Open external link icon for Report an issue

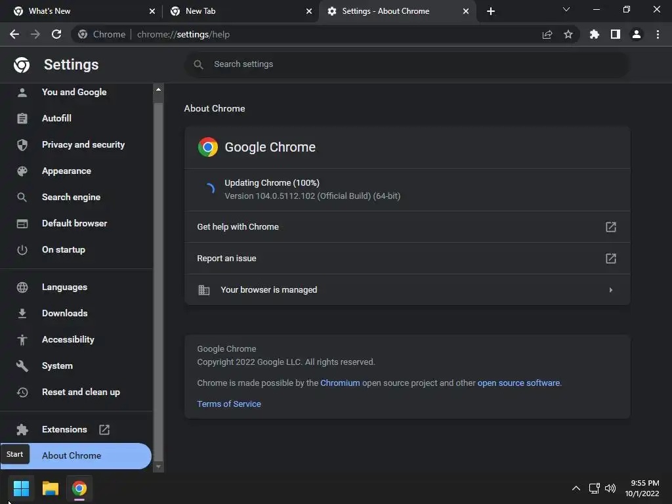tap(611, 259)
